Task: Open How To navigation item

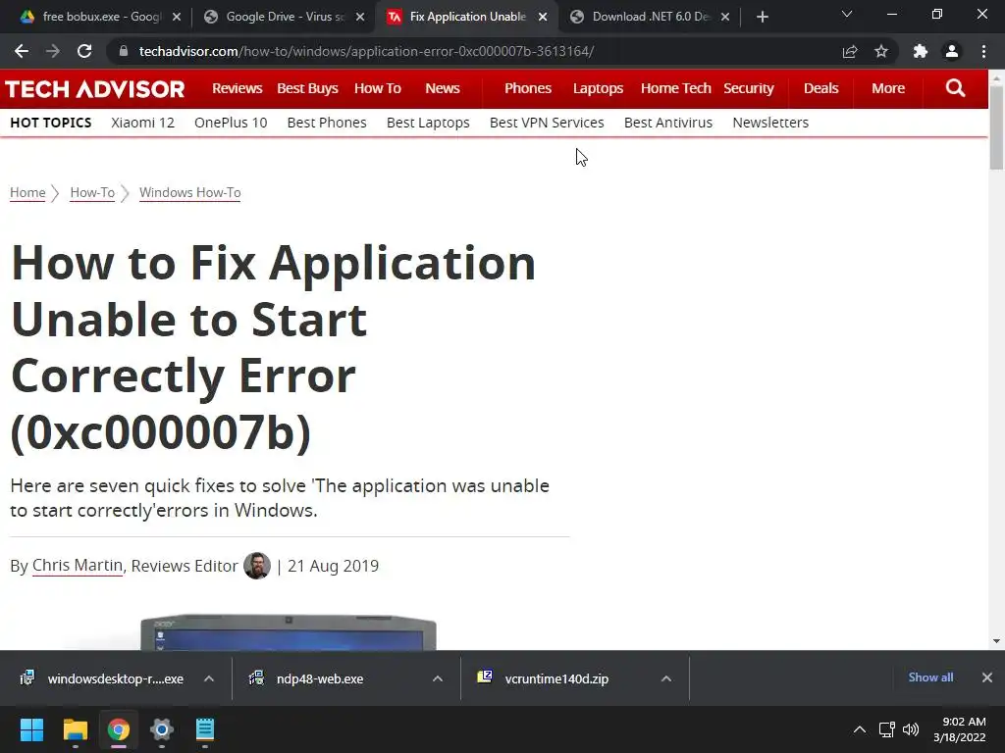Action: 378,88
